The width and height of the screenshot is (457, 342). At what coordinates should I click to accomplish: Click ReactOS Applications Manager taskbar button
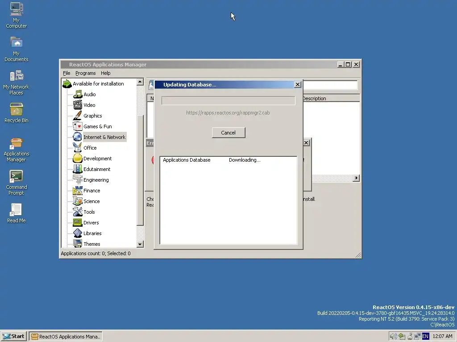point(66,337)
